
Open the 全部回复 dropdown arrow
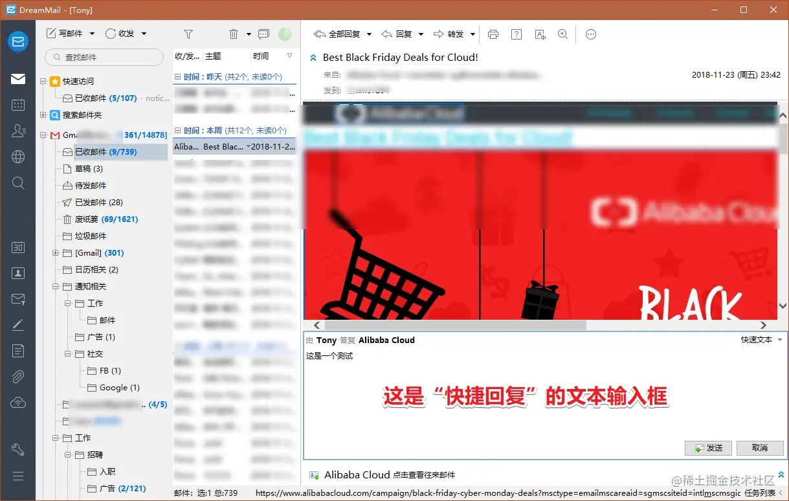pos(370,34)
